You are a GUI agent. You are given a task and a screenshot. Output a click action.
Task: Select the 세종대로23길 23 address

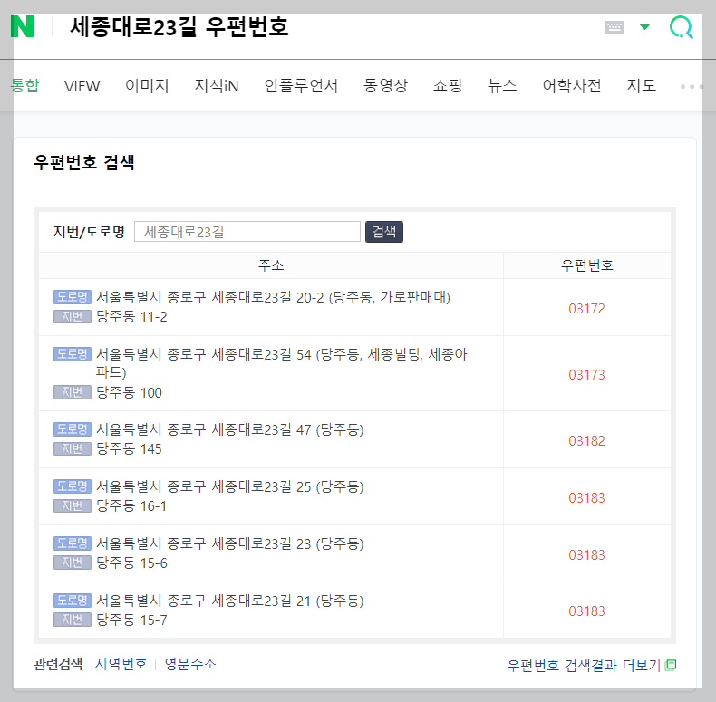(x=229, y=543)
